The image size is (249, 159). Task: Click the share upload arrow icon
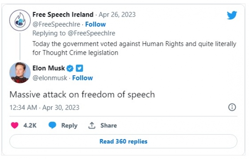pyautogui.click(x=92, y=125)
